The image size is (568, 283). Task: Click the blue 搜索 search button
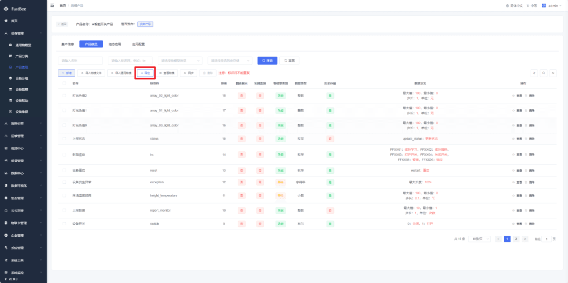coord(267,61)
